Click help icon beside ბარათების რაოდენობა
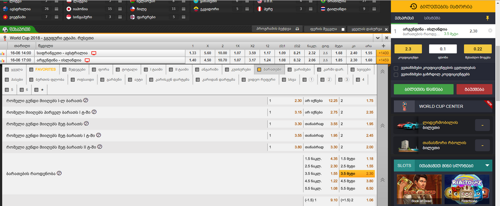This screenshot has height=206, width=500. pyautogui.click(x=59, y=173)
